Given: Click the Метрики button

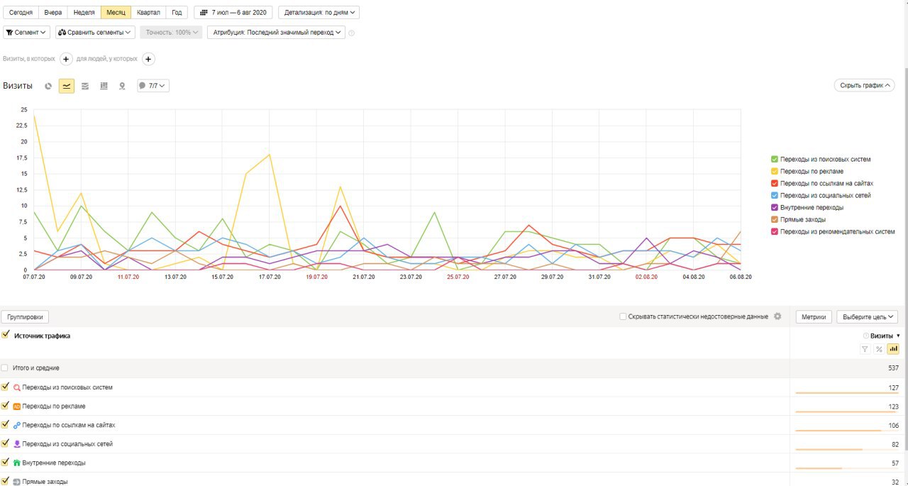Looking at the screenshot, I should [814, 317].
